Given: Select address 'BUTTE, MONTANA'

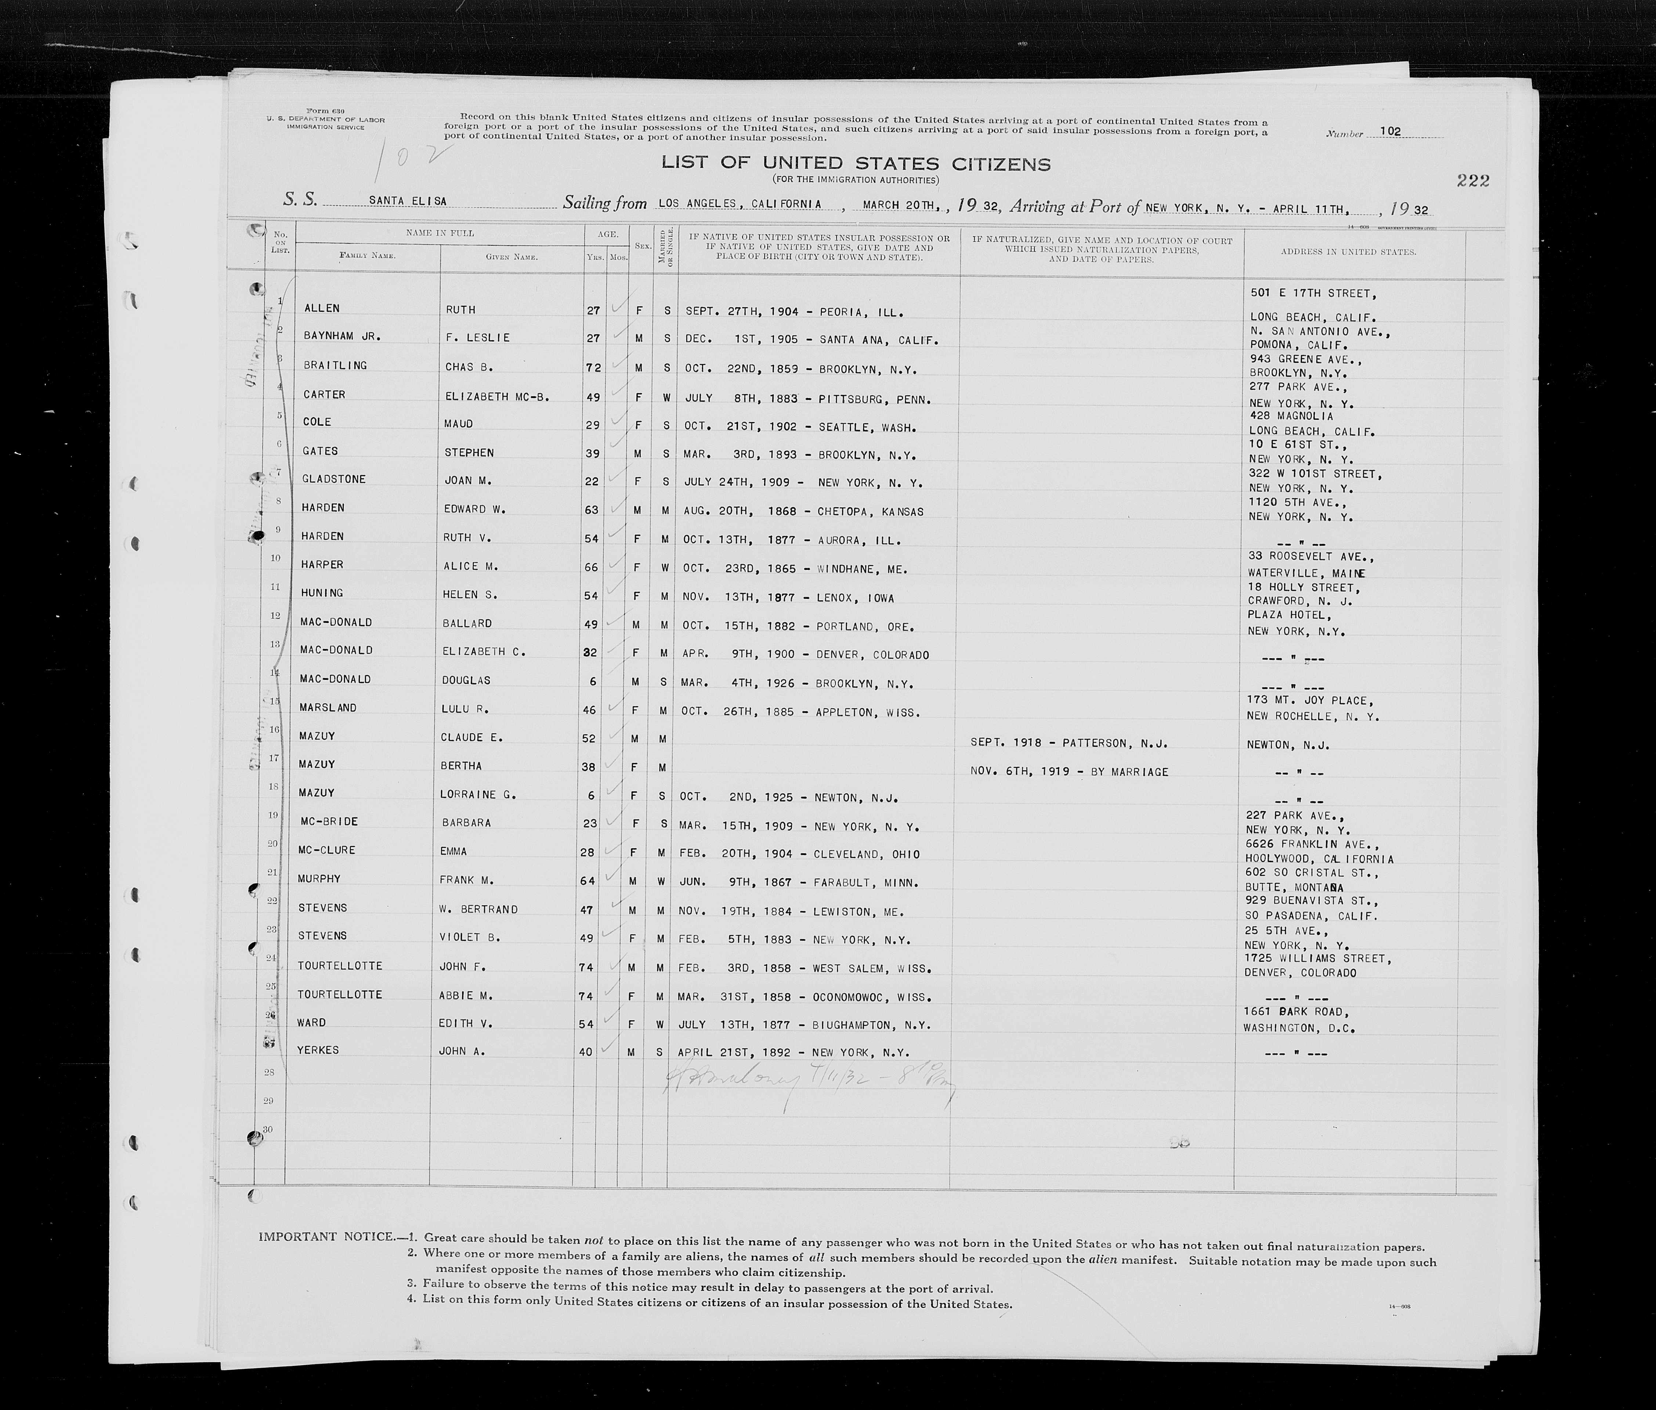Looking at the screenshot, I should 1295,888.
